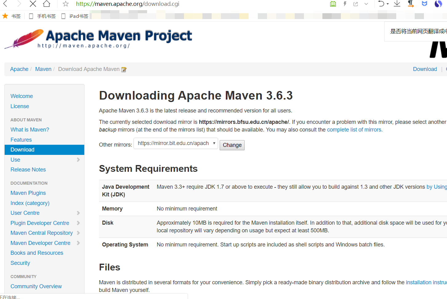
Task: Open the Maven breadcrumb link
Action: coord(43,69)
